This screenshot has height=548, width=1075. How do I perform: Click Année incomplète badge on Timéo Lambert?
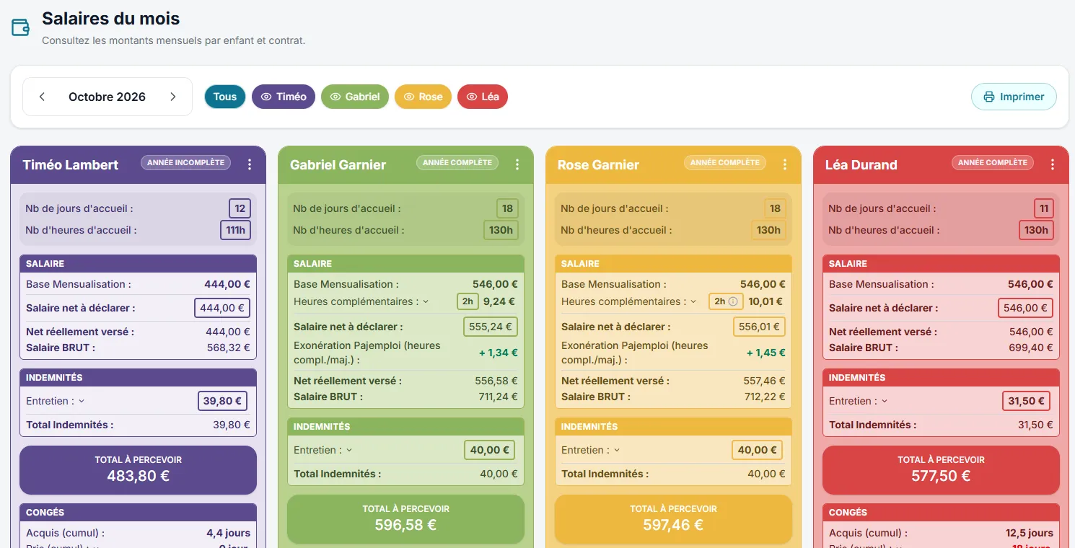coord(186,163)
